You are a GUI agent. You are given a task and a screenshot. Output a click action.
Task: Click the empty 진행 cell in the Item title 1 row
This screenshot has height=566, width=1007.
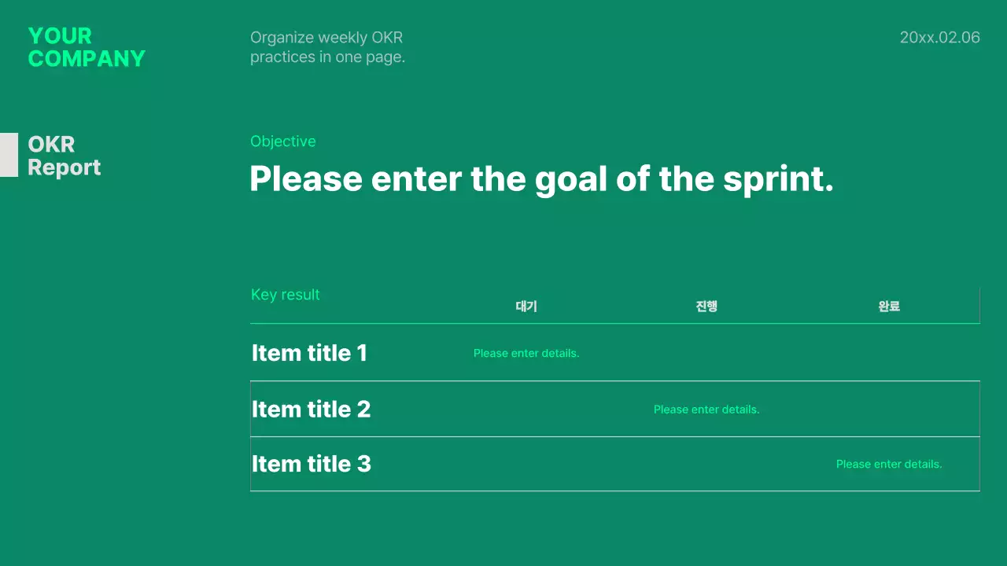click(706, 353)
